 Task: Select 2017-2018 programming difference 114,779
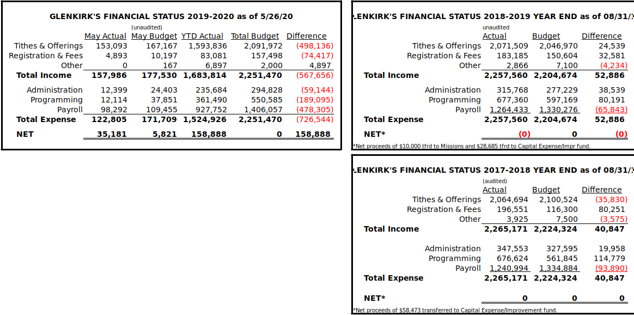609,258
